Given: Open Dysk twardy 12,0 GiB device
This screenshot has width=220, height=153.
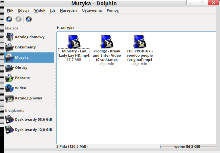Looking at the screenshot, I should click(x=29, y=130).
